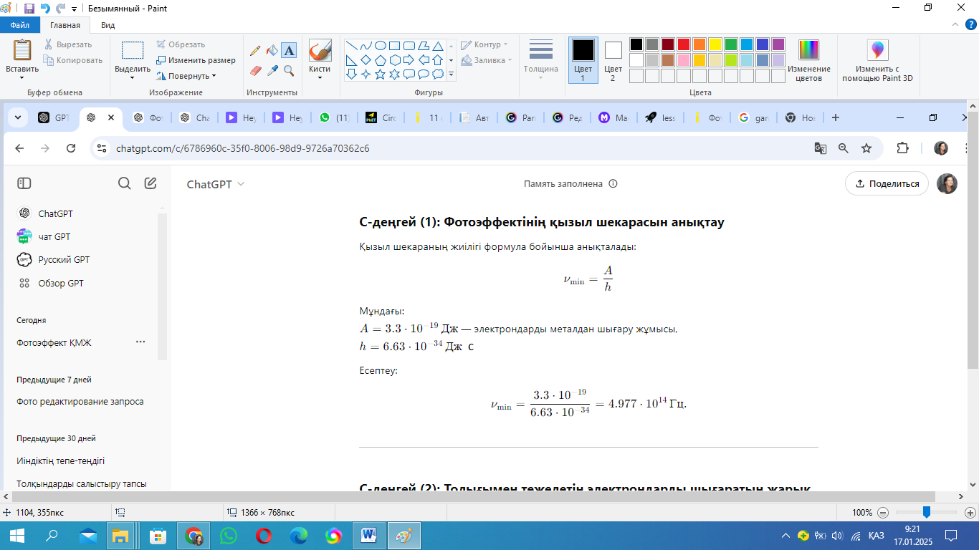Open the Select tool dropdown arrow

(133, 77)
